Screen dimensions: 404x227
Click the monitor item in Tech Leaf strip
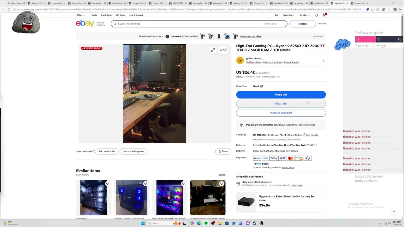[227, 36]
